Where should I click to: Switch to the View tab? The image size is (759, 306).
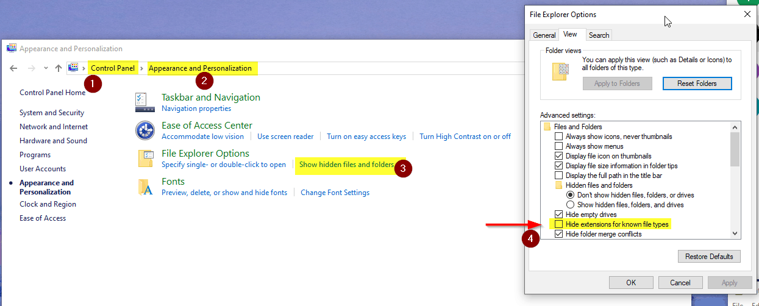click(571, 34)
